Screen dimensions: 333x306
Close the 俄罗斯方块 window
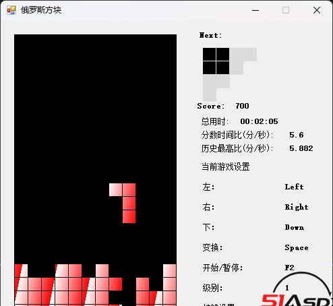click(317, 10)
